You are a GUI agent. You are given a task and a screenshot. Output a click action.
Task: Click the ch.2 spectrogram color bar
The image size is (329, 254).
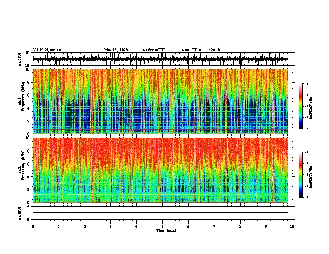[301, 175]
